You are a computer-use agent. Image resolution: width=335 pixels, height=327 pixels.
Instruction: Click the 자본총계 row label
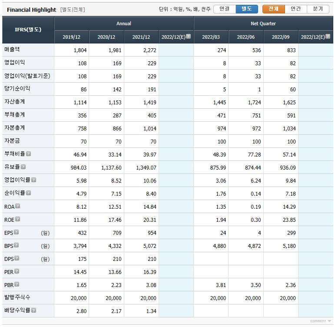click(14, 128)
